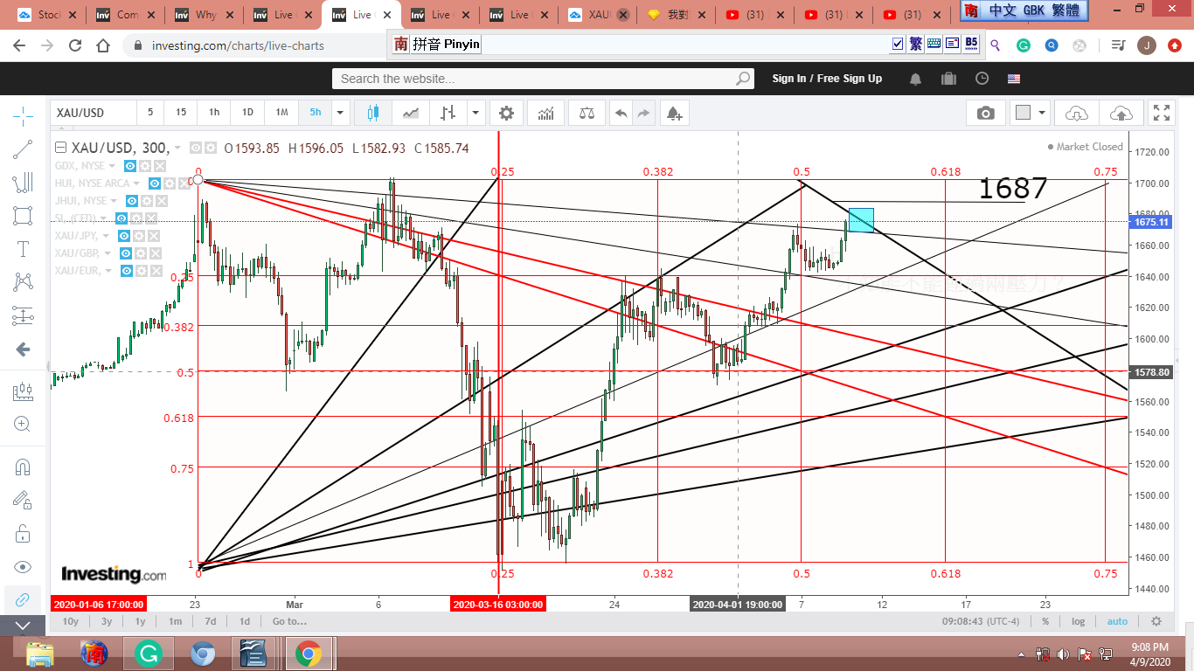Image resolution: width=1194 pixels, height=671 pixels.
Task: Select bars chart style
Action: 448,113
